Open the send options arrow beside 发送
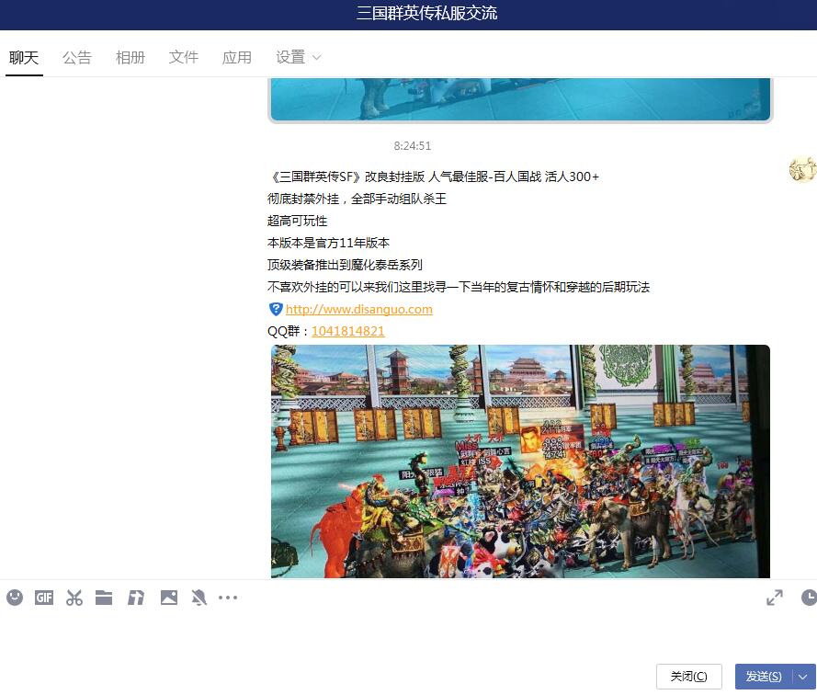The image size is (817, 695). 803,677
